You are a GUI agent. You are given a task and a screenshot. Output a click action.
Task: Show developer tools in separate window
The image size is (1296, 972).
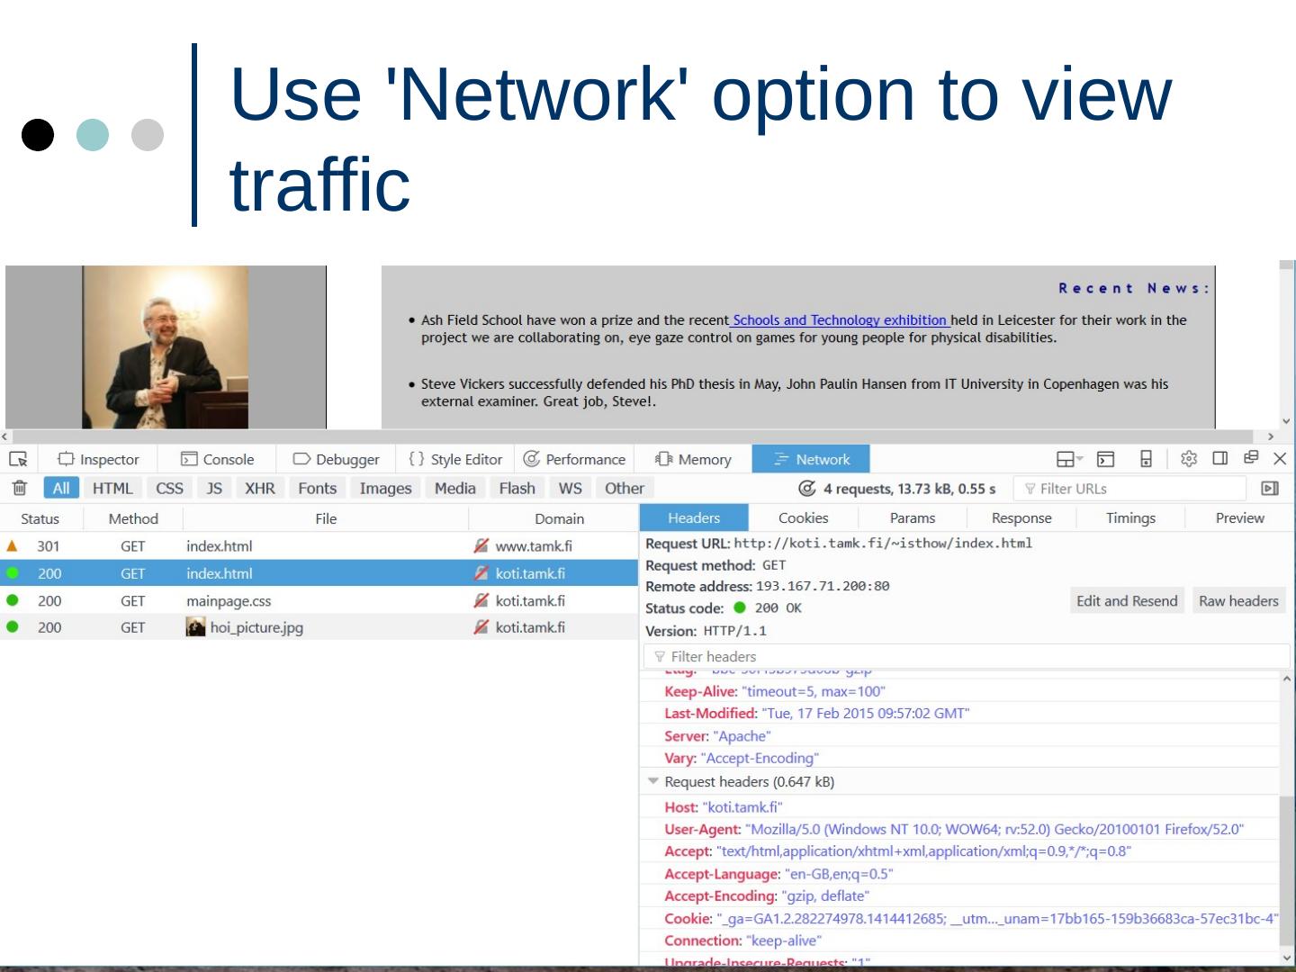(x=1251, y=457)
